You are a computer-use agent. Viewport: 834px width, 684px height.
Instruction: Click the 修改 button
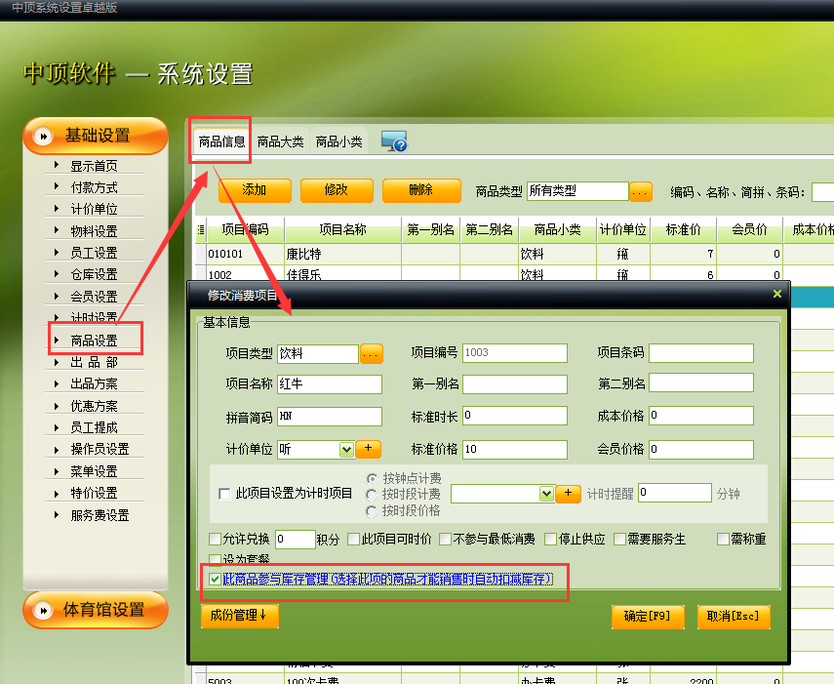pos(337,190)
